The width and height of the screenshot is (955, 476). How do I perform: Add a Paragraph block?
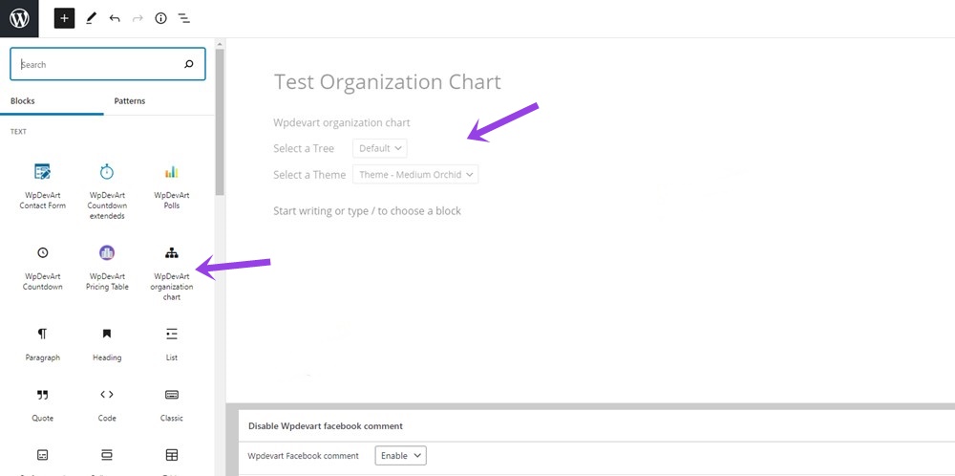click(x=42, y=342)
